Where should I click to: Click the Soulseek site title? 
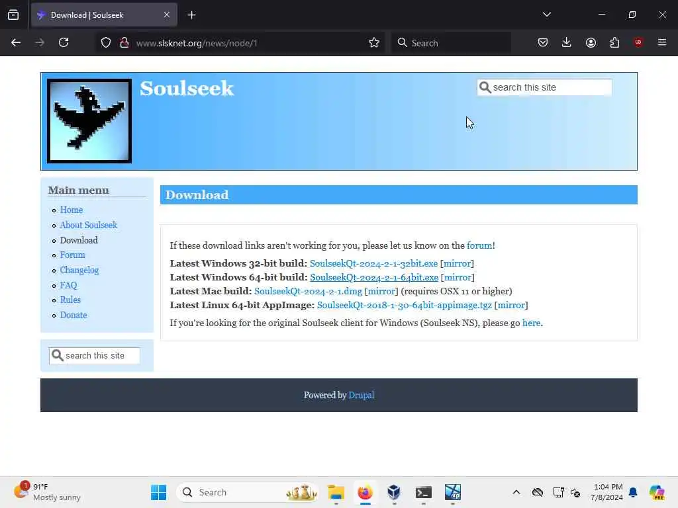186,88
